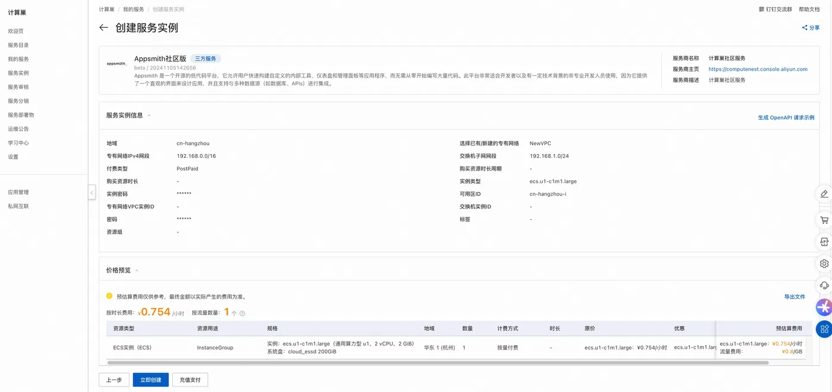Open 服务部署物 in the sidebar
The height and width of the screenshot is (392, 832).
[x=21, y=115]
